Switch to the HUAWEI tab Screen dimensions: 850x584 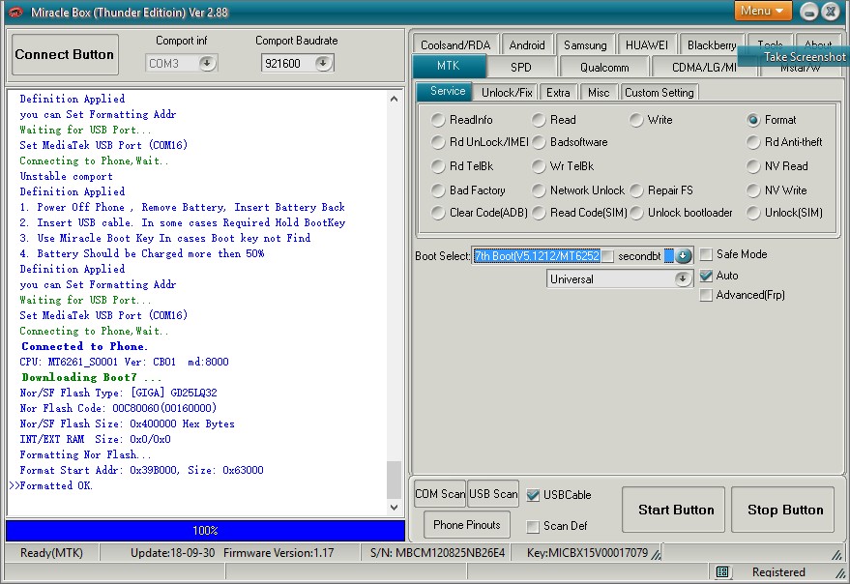[x=647, y=45]
